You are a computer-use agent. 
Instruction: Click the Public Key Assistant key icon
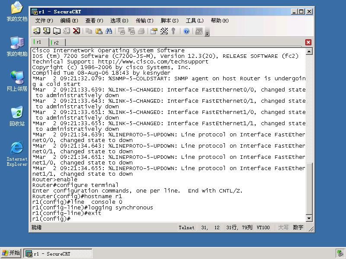click(x=173, y=31)
